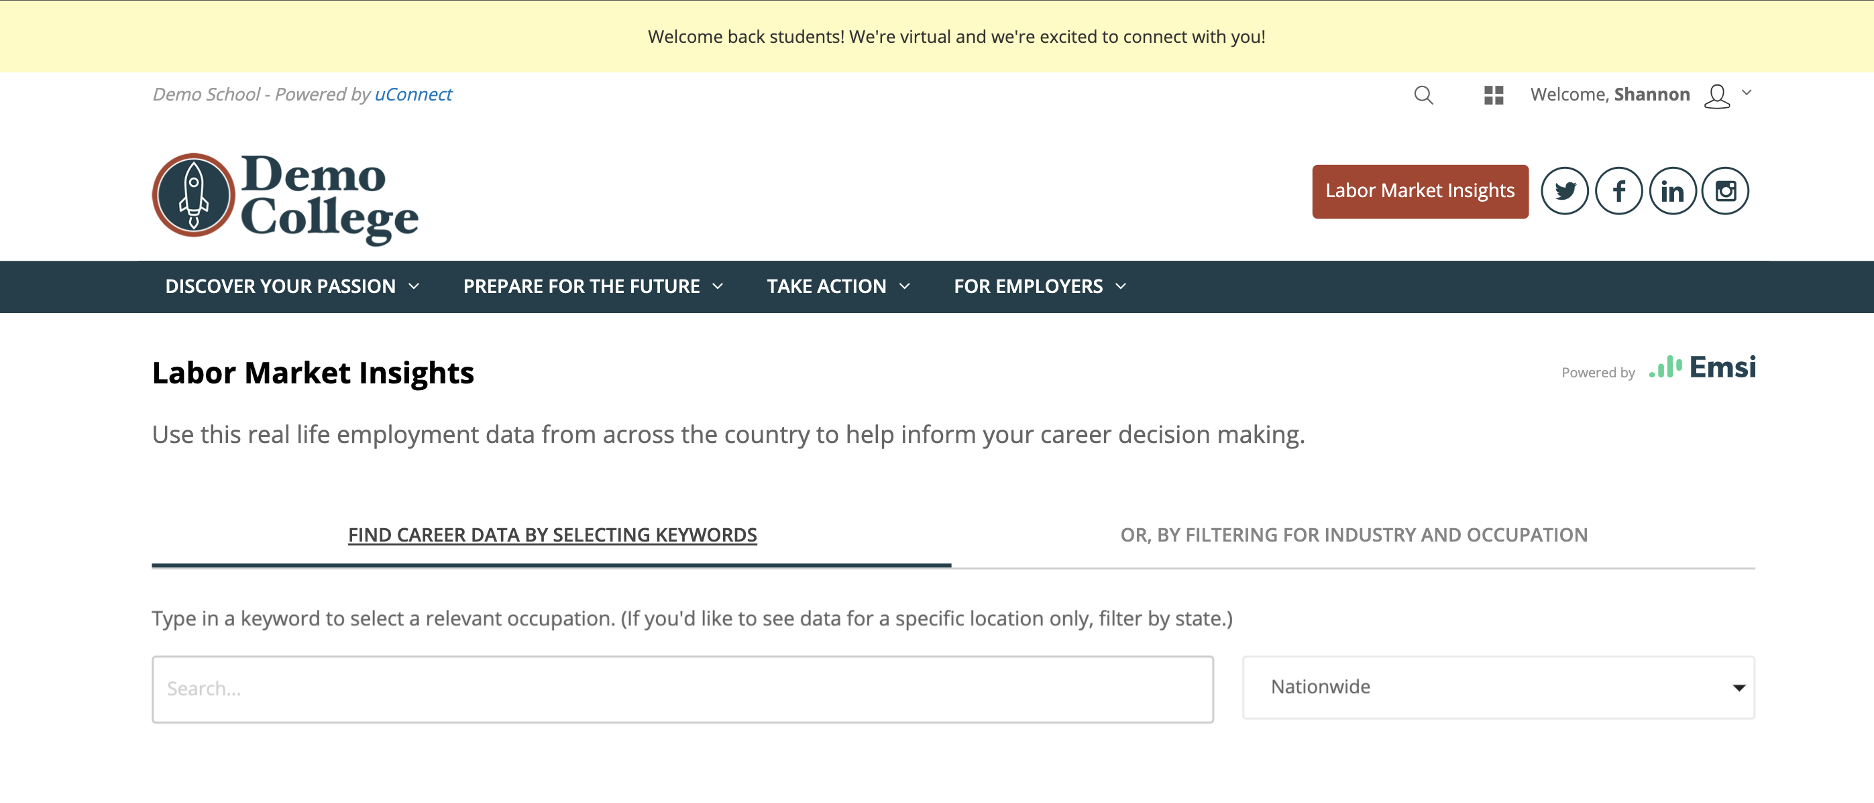Open the LinkedIn social icon
The image size is (1874, 803).
(x=1673, y=191)
